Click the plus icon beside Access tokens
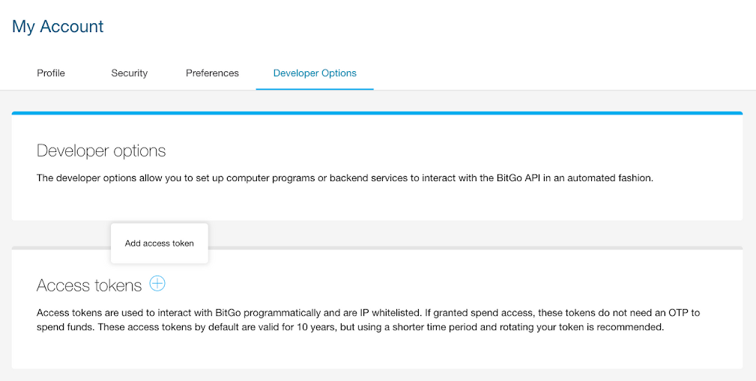 157,284
